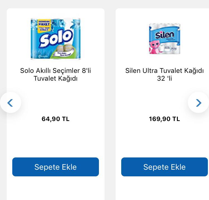This screenshot has width=209, height=200.
Task: Click blank area below Silen's Sepete Ekle
Action: [164, 189]
